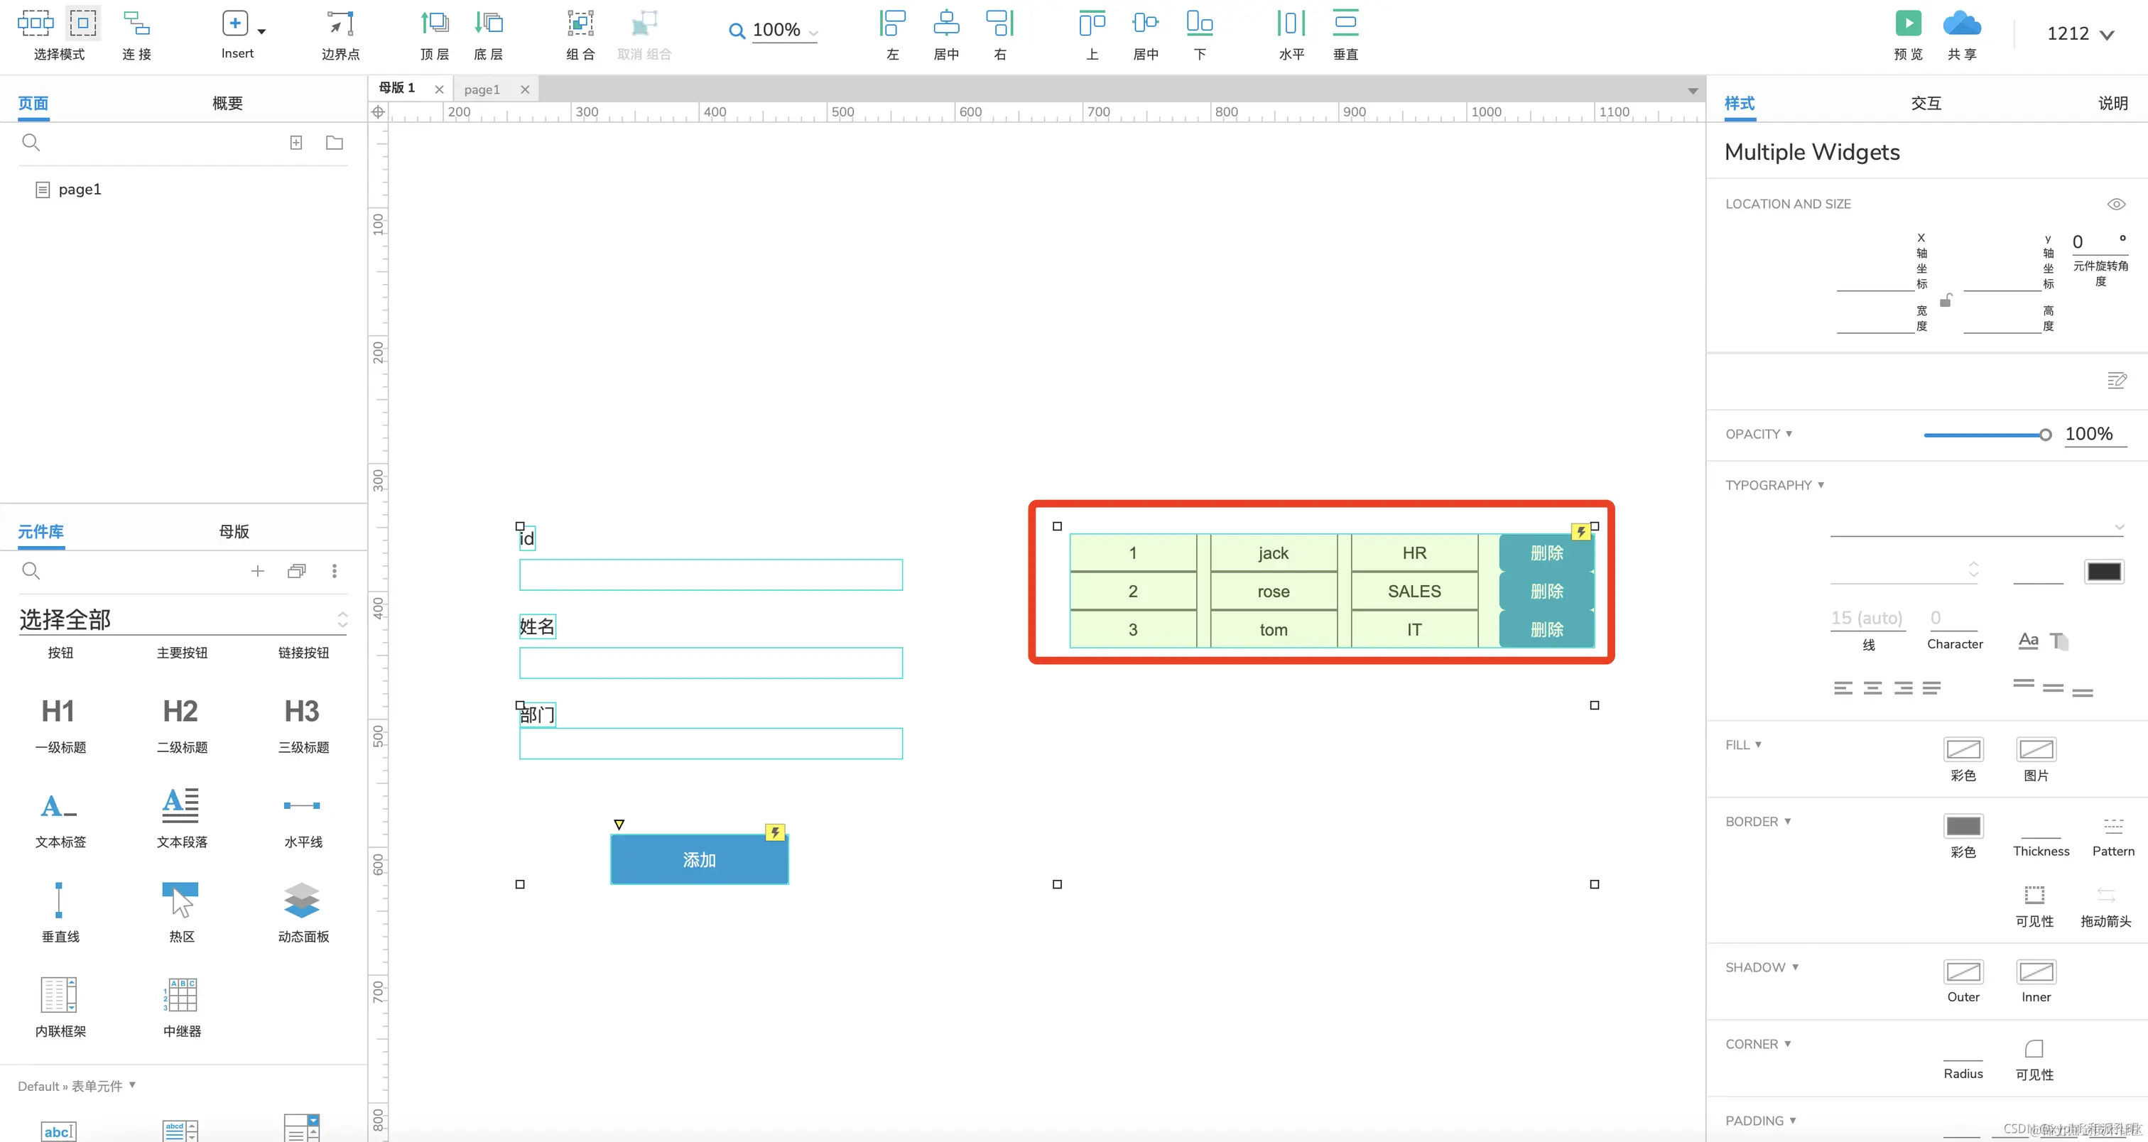
Task: Click the Group widgets icon
Action: (x=580, y=23)
